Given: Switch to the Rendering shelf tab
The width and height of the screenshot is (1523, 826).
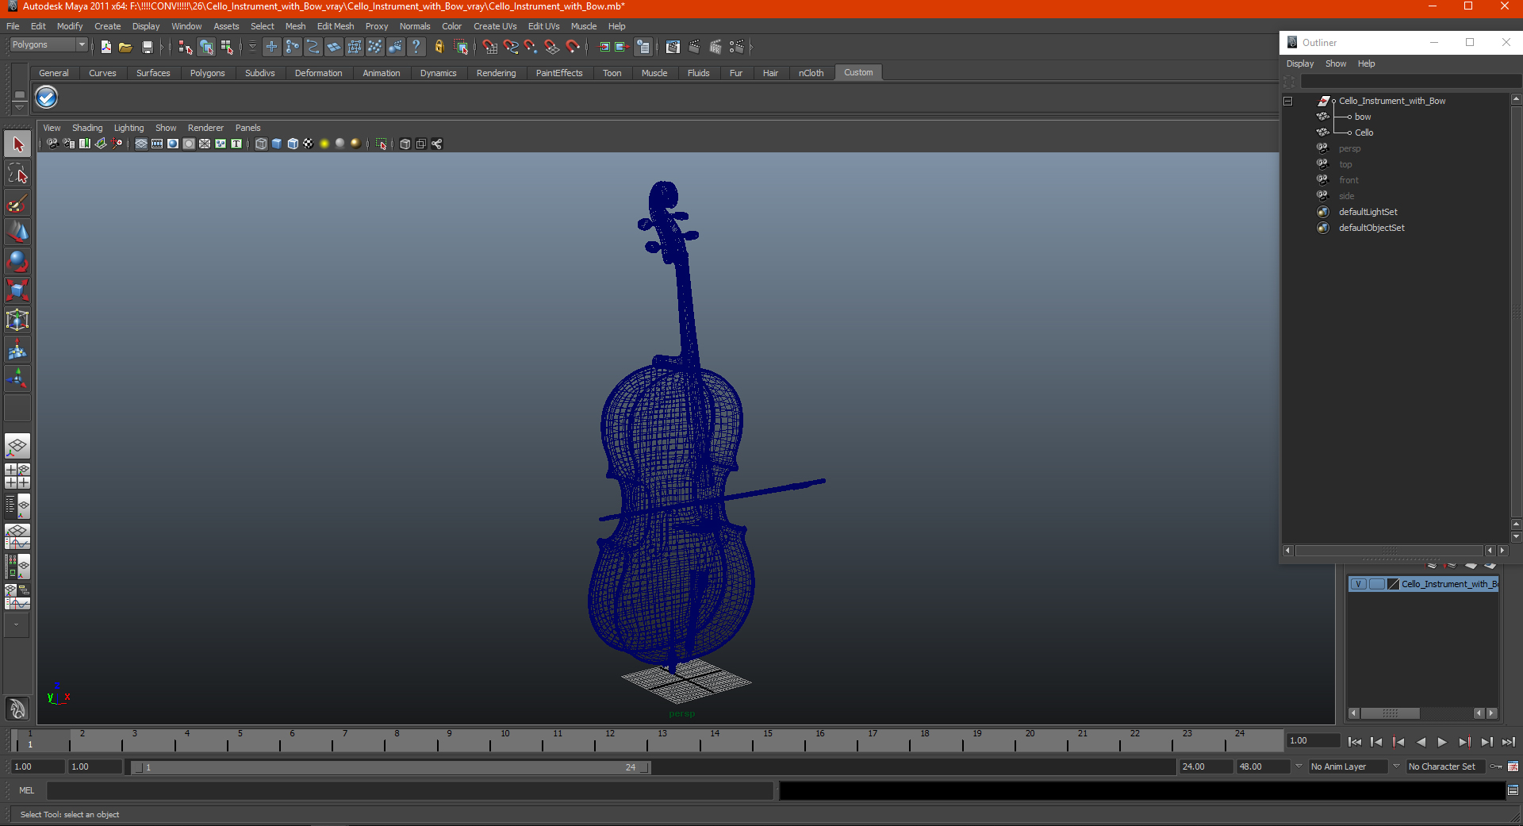Looking at the screenshot, I should [x=496, y=73].
